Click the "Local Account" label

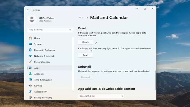45,21
